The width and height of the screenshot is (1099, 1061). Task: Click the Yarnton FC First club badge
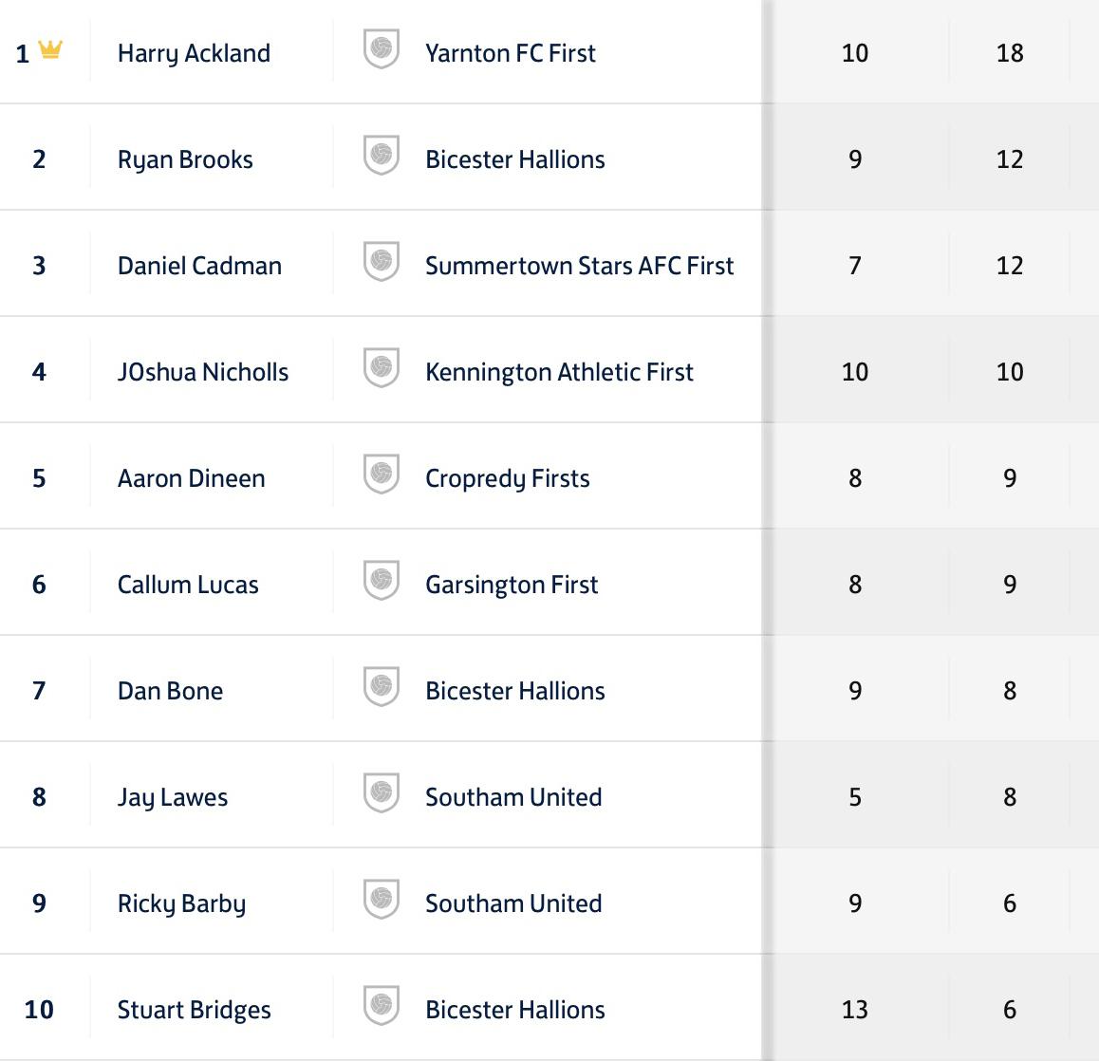click(382, 50)
